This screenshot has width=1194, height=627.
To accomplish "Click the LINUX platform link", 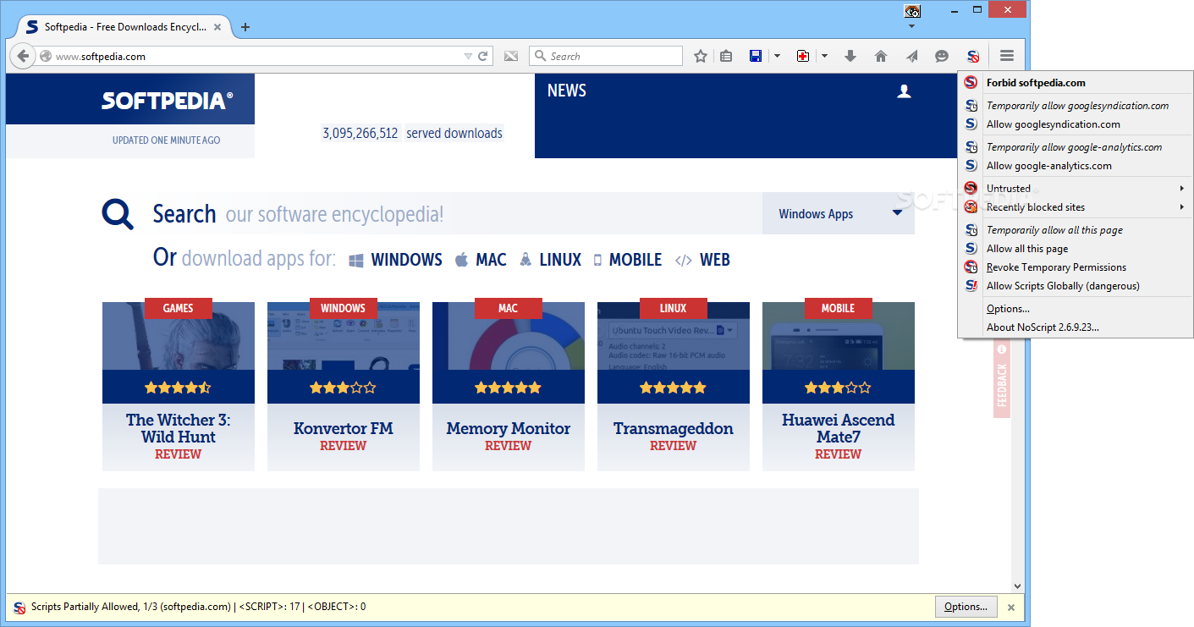I will pos(550,260).
